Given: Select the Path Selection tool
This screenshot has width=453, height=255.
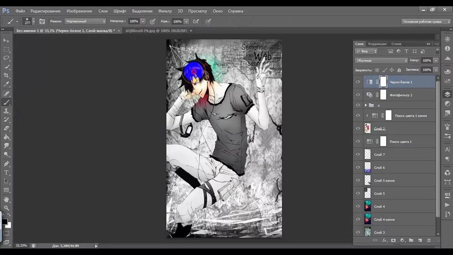Looking at the screenshot, I should pyautogui.click(x=6, y=181).
